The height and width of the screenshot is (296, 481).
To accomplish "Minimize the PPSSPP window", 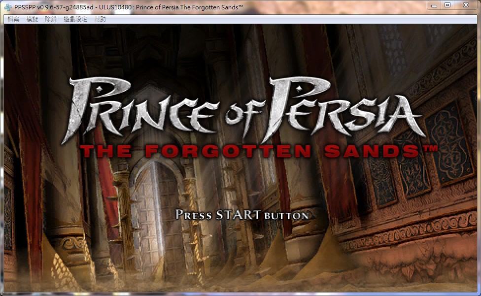I will tap(433, 5).
